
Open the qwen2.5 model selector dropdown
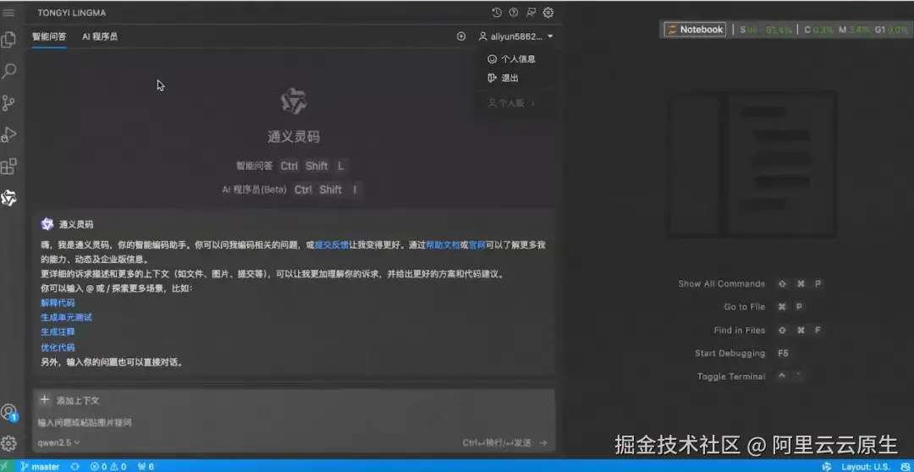click(59, 442)
